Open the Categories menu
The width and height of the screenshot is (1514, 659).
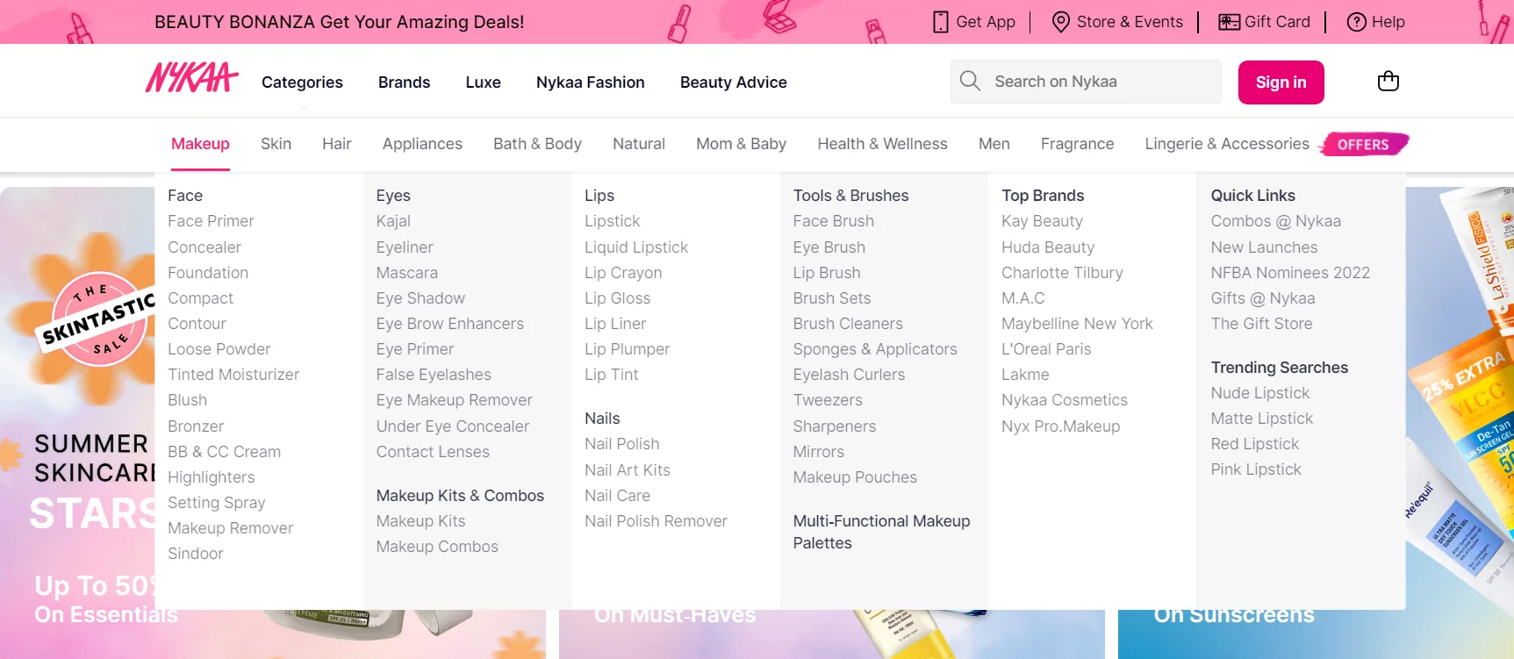click(302, 82)
